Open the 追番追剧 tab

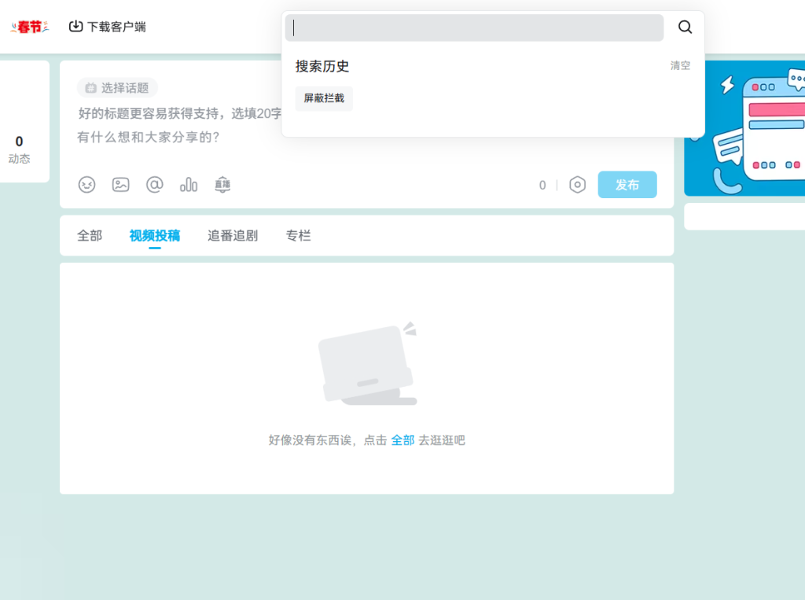233,235
